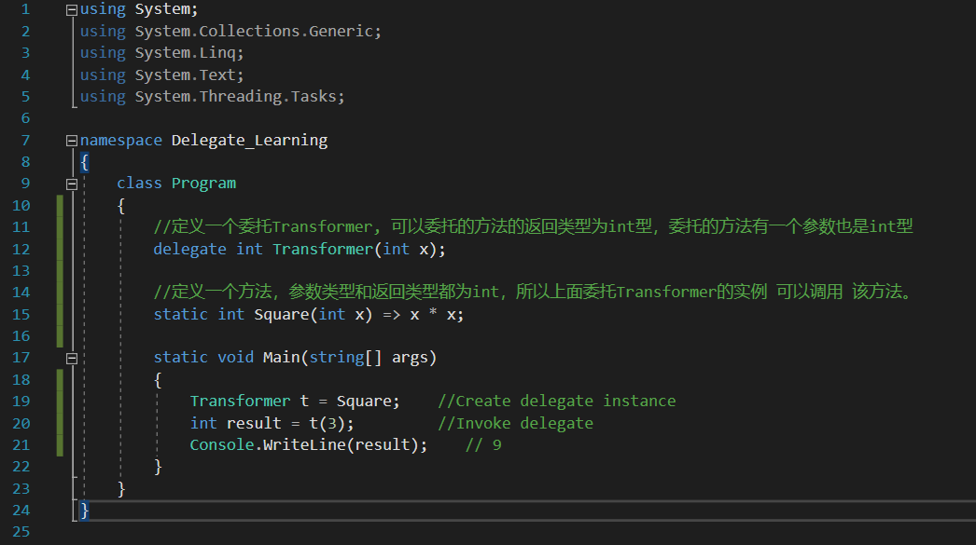This screenshot has width=976, height=545.
Task: Click line number 25 in the gutter
Action: pyautogui.click(x=21, y=532)
